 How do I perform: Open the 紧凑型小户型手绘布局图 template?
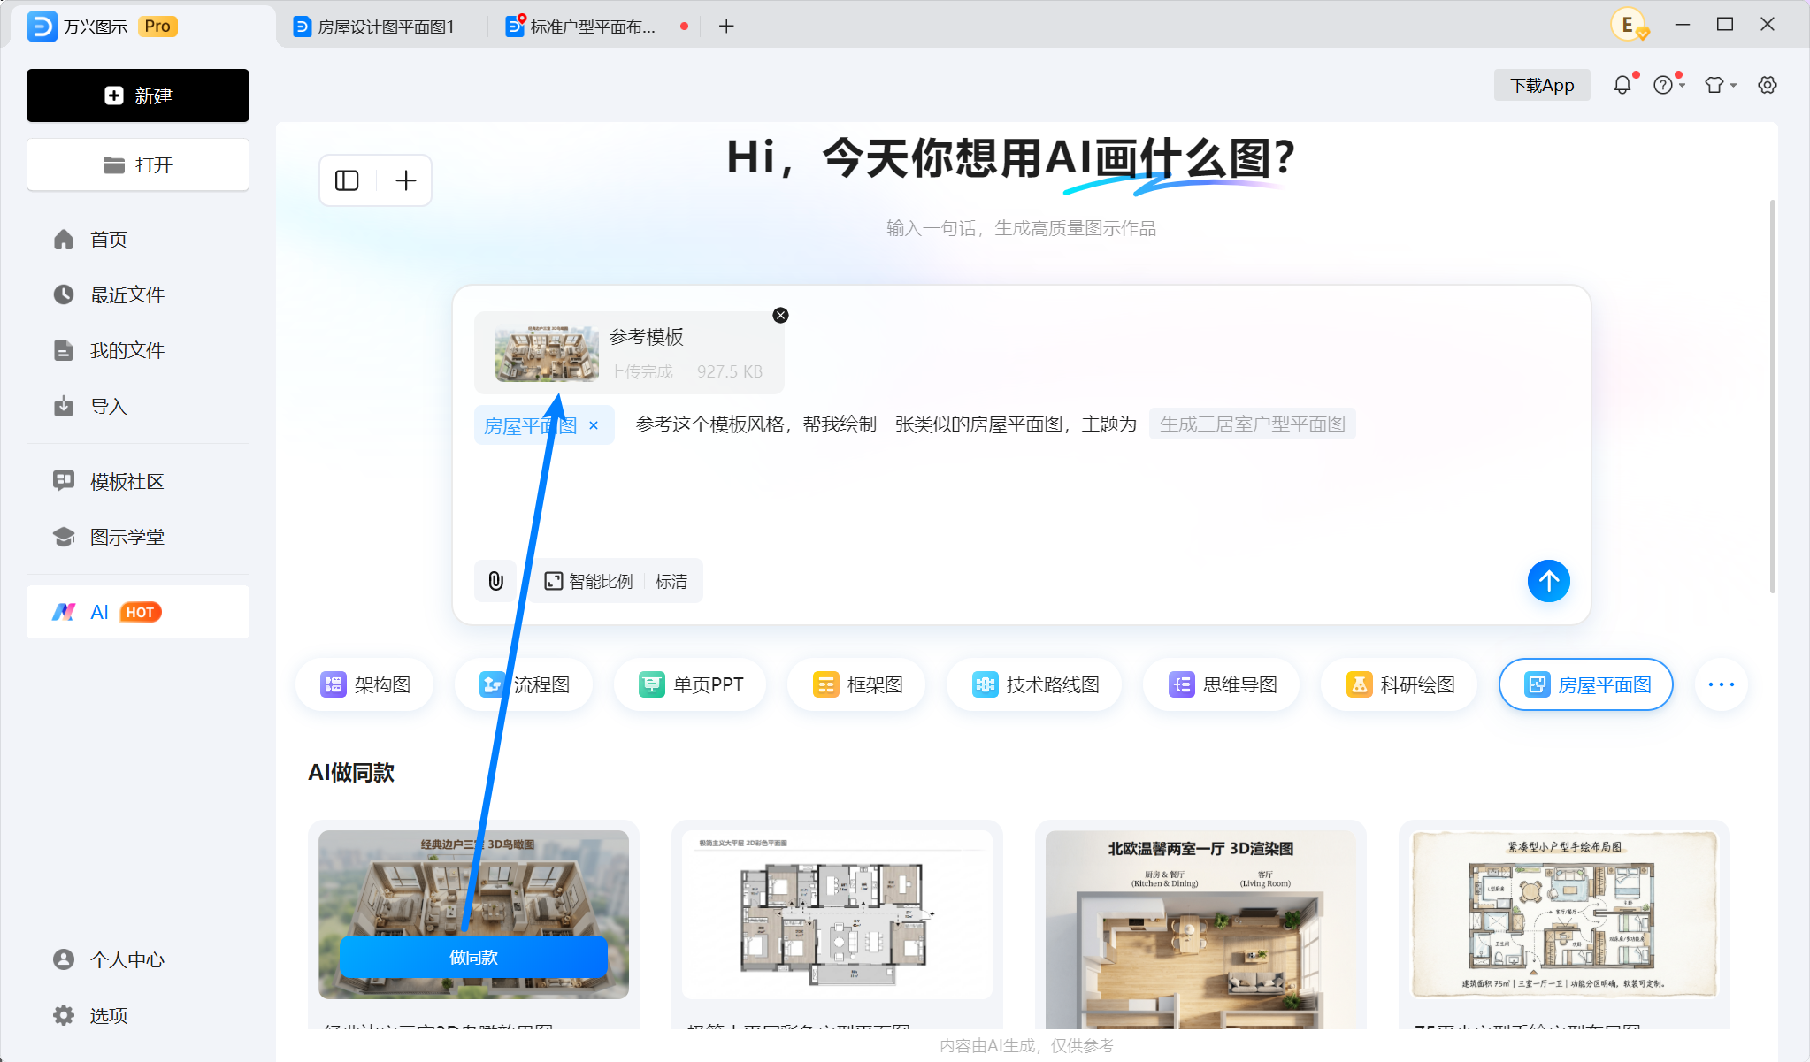coord(1564,914)
